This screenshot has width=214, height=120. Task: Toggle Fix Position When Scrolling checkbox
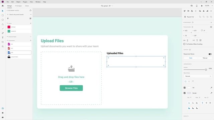point(184,44)
